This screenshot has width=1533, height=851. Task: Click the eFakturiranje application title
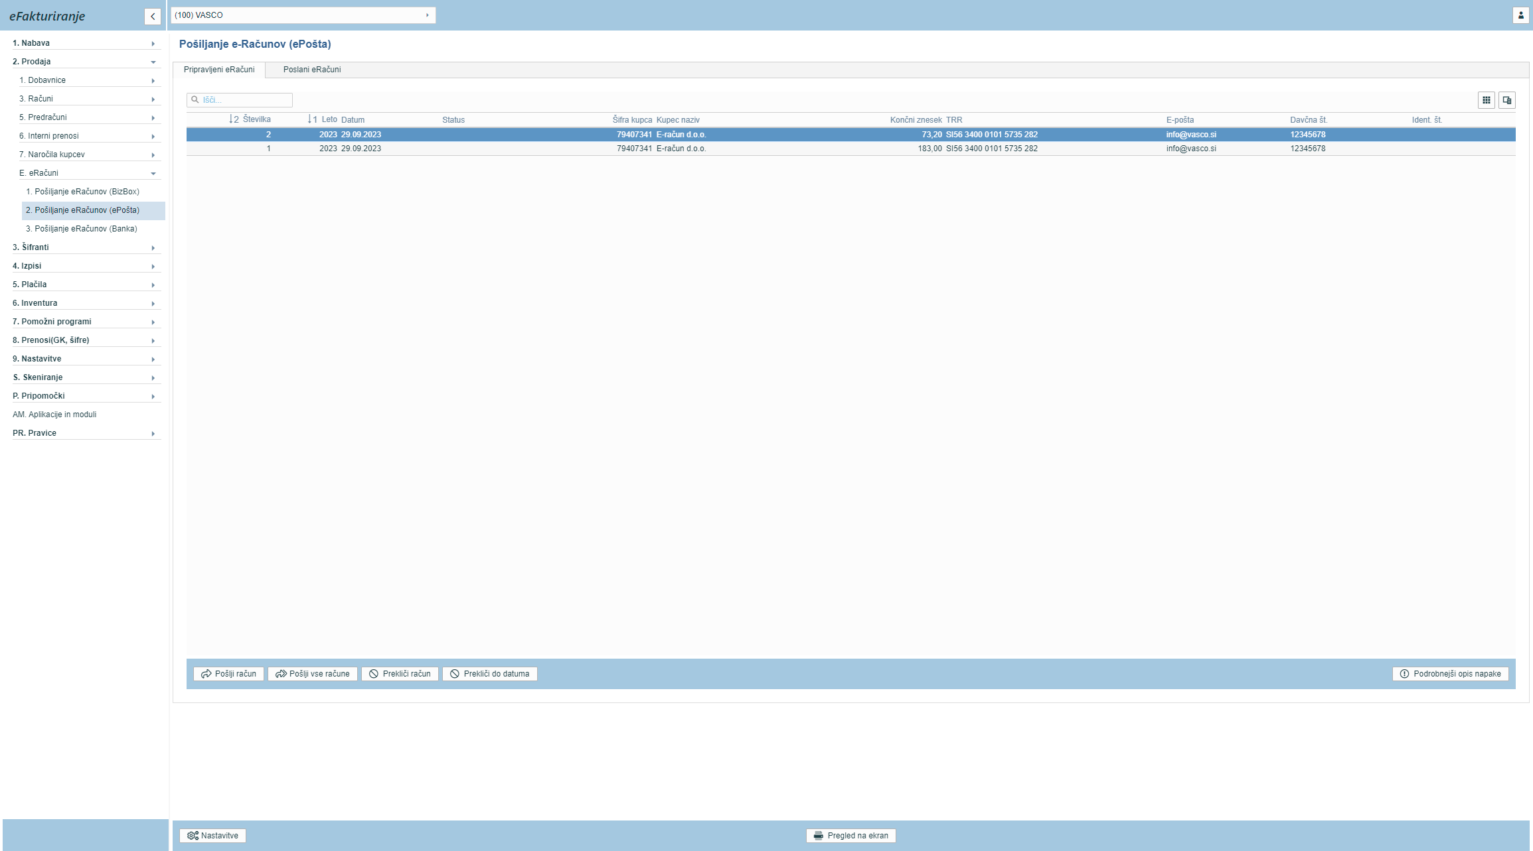click(x=47, y=16)
